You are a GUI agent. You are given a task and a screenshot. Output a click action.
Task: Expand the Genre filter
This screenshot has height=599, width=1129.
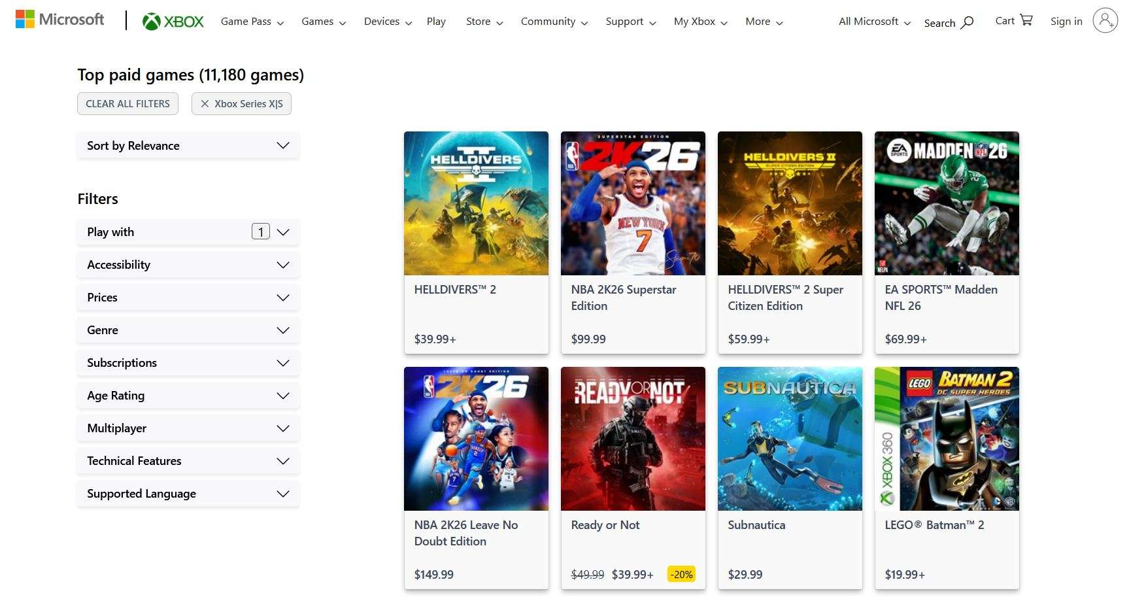[188, 330]
